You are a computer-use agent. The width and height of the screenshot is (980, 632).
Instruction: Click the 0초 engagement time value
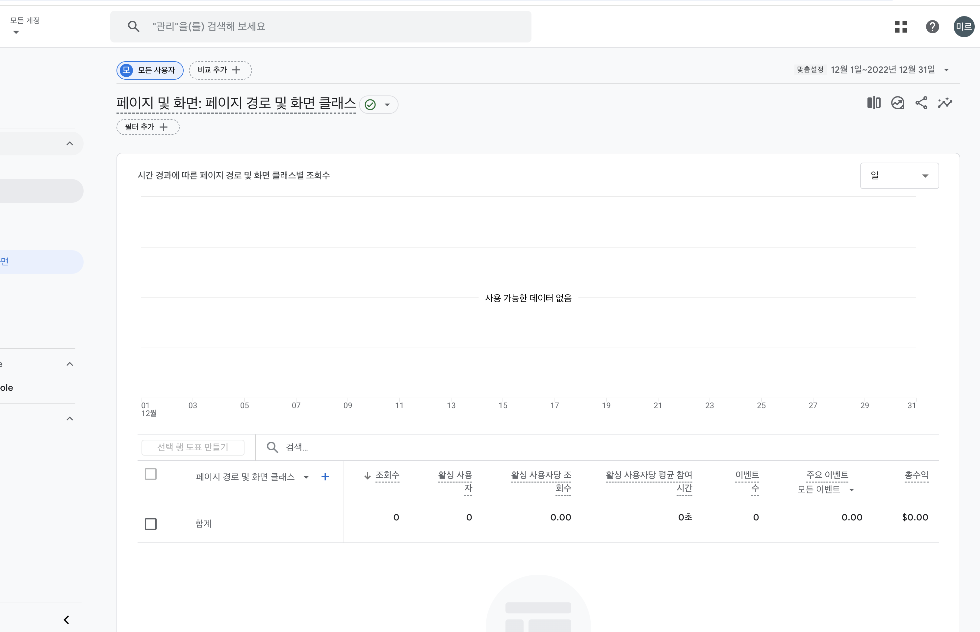(685, 517)
